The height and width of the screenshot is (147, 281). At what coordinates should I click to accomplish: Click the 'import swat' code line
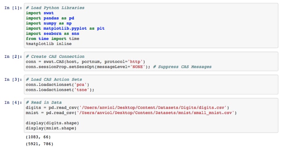pyautogui.click(x=40, y=13)
